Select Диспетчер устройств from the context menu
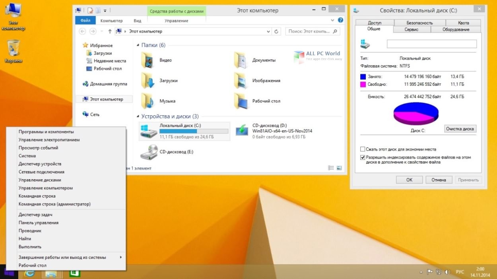Screen dimensions: 497x279 click(x=40, y=164)
